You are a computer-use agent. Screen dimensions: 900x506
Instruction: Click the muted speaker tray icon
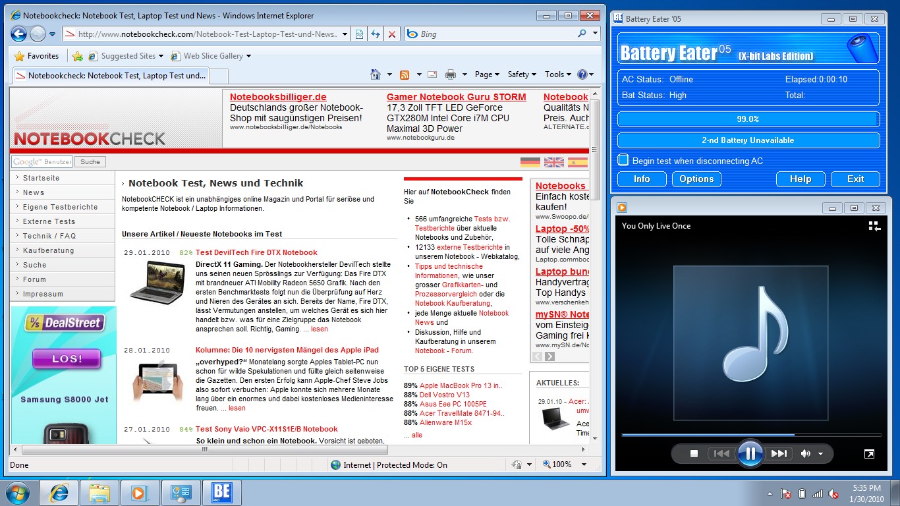[833, 493]
